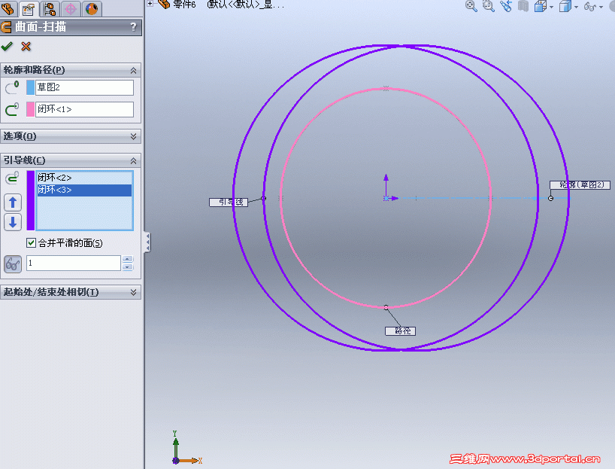Viewport: 615px width, 469px height.
Task: Move the guide curve down with the arrow
Action: [x=13, y=222]
